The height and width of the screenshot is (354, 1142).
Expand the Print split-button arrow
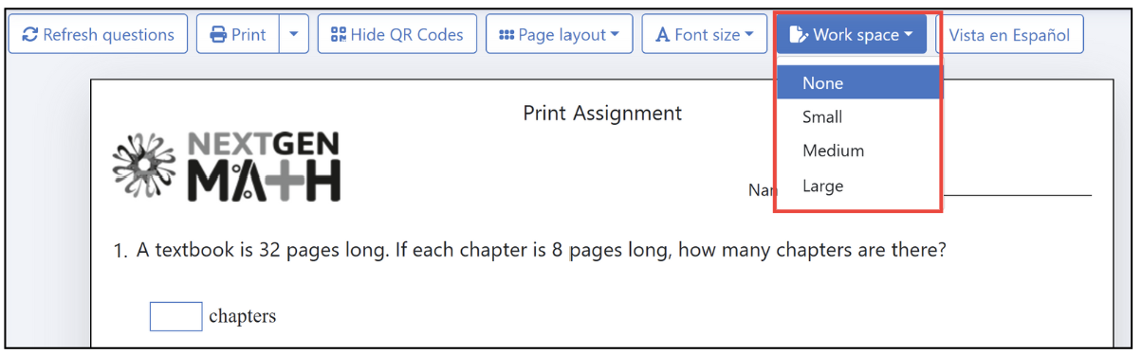(x=294, y=35)
